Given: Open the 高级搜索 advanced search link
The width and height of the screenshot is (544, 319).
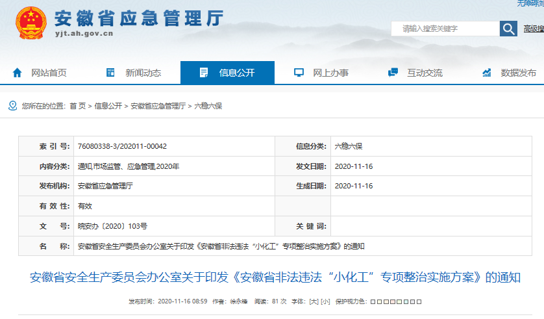Looking at the screenshot, I should 534,29.
